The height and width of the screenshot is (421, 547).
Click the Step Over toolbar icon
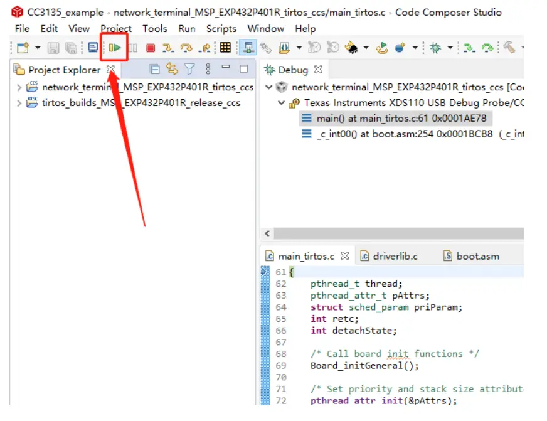tap(186, 48)
